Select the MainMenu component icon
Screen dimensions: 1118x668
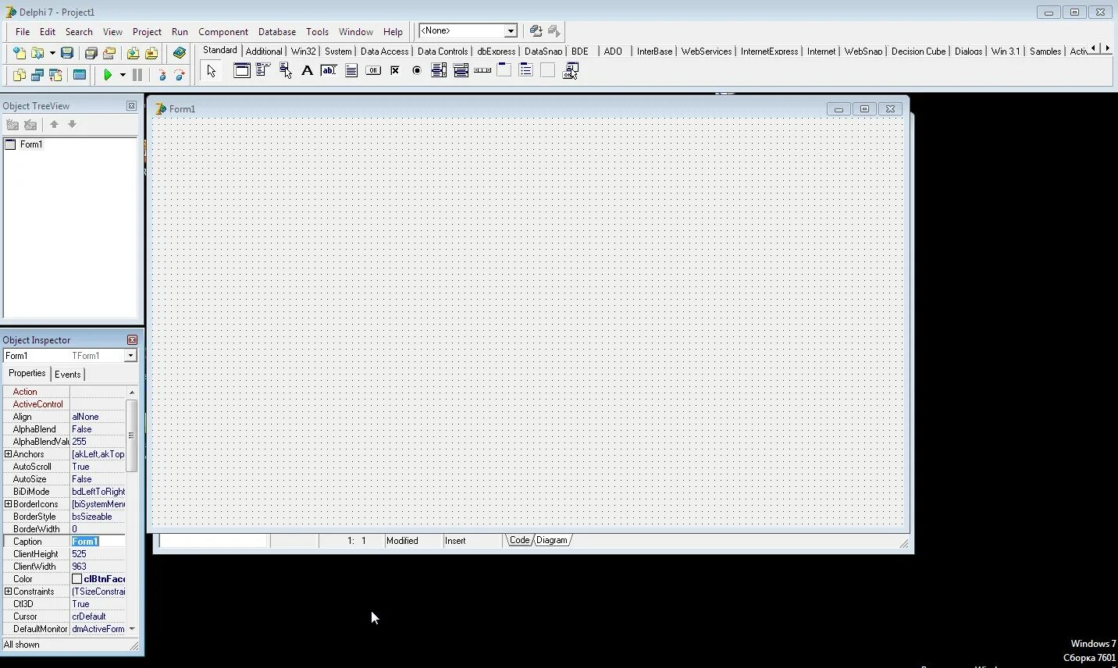(x=264, y=70)
